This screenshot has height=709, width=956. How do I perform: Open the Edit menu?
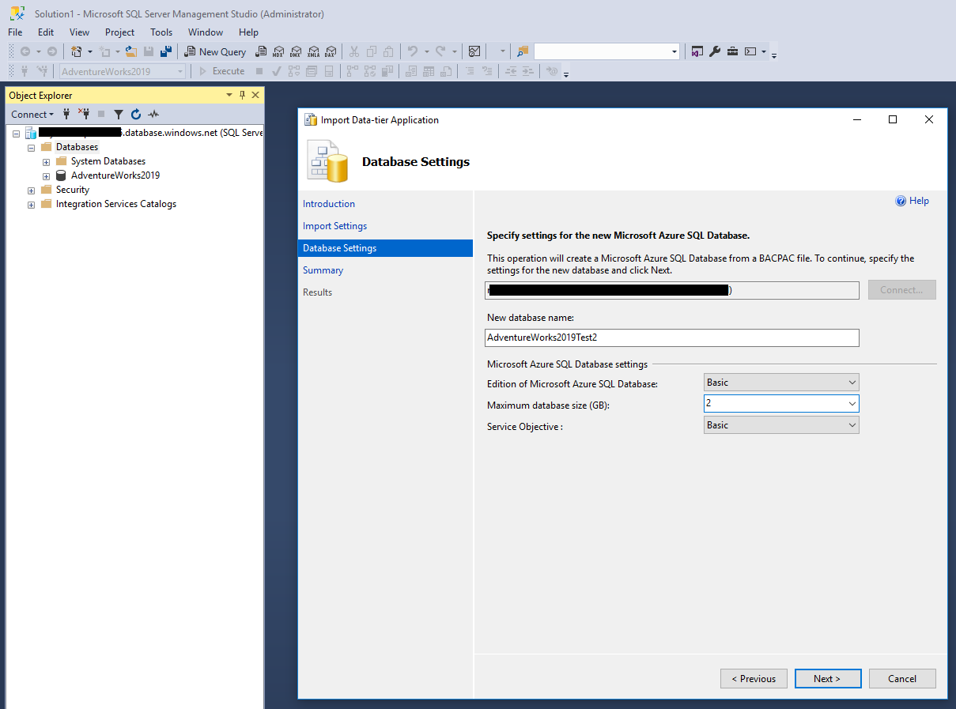point(46,32)
